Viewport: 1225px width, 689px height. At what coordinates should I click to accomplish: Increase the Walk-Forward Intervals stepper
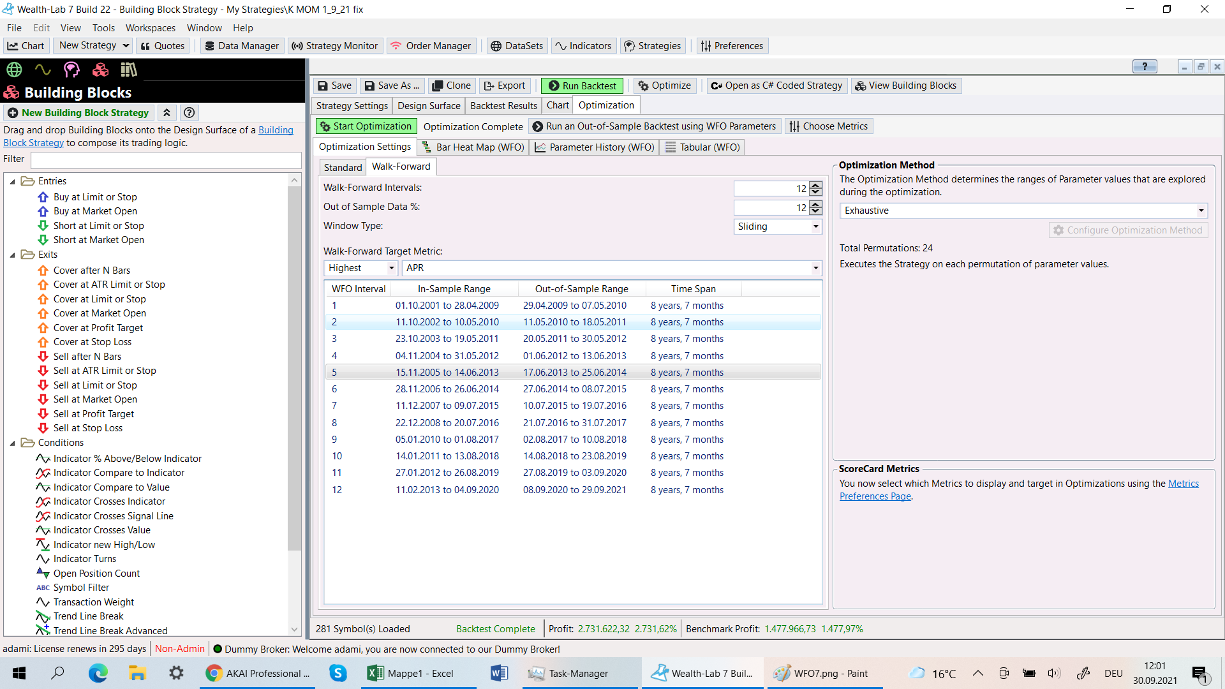pos(815,185)
